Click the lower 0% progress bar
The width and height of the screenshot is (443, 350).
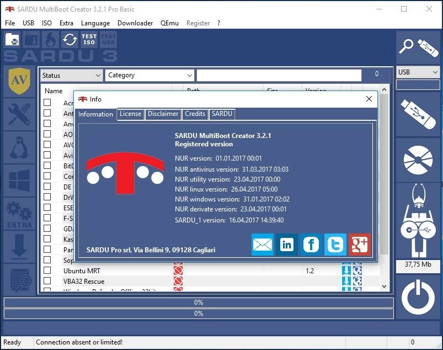[199, 314]
